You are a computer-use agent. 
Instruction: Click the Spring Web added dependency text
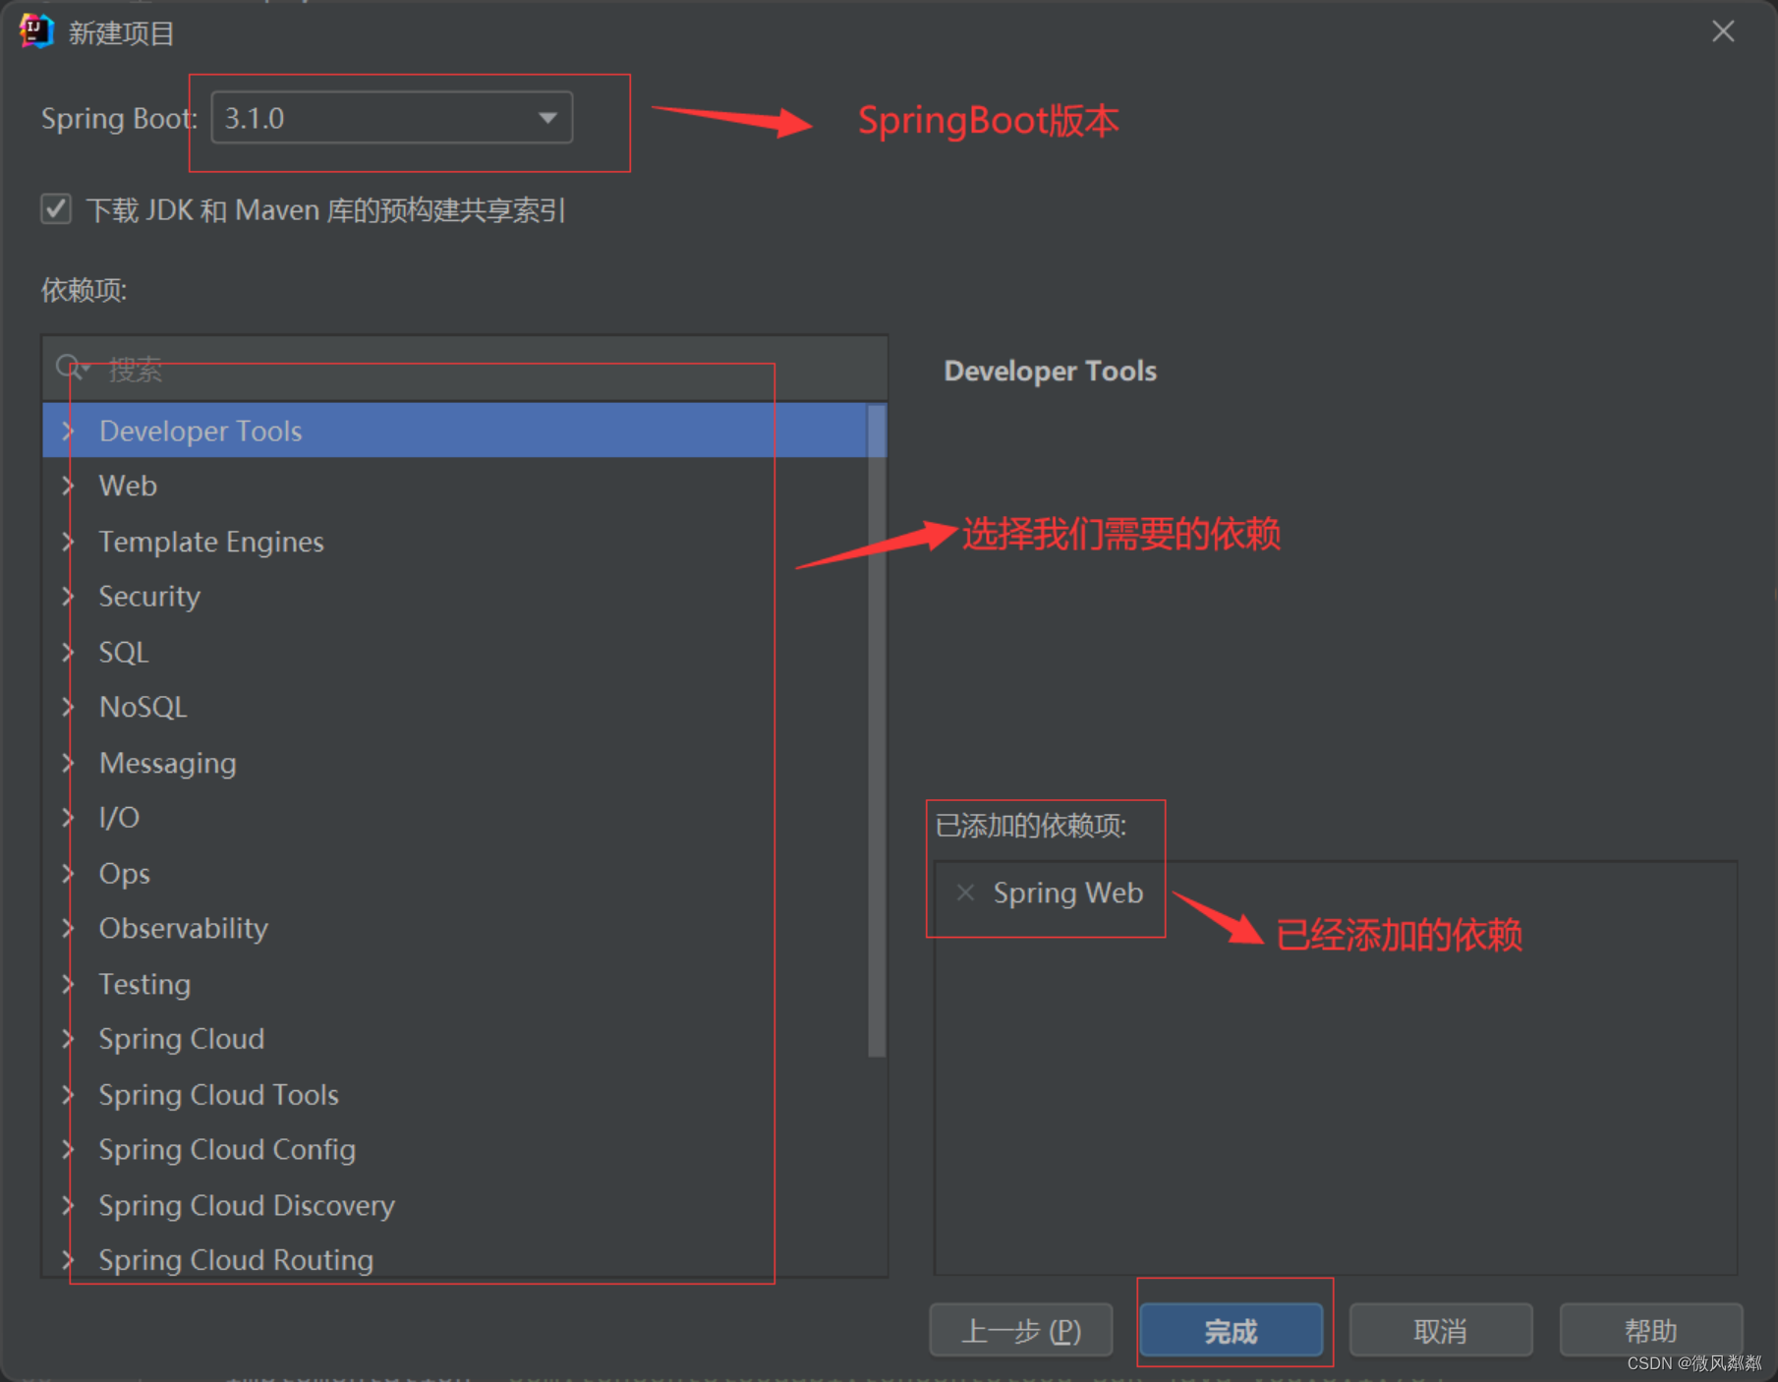coord(1068,893)
